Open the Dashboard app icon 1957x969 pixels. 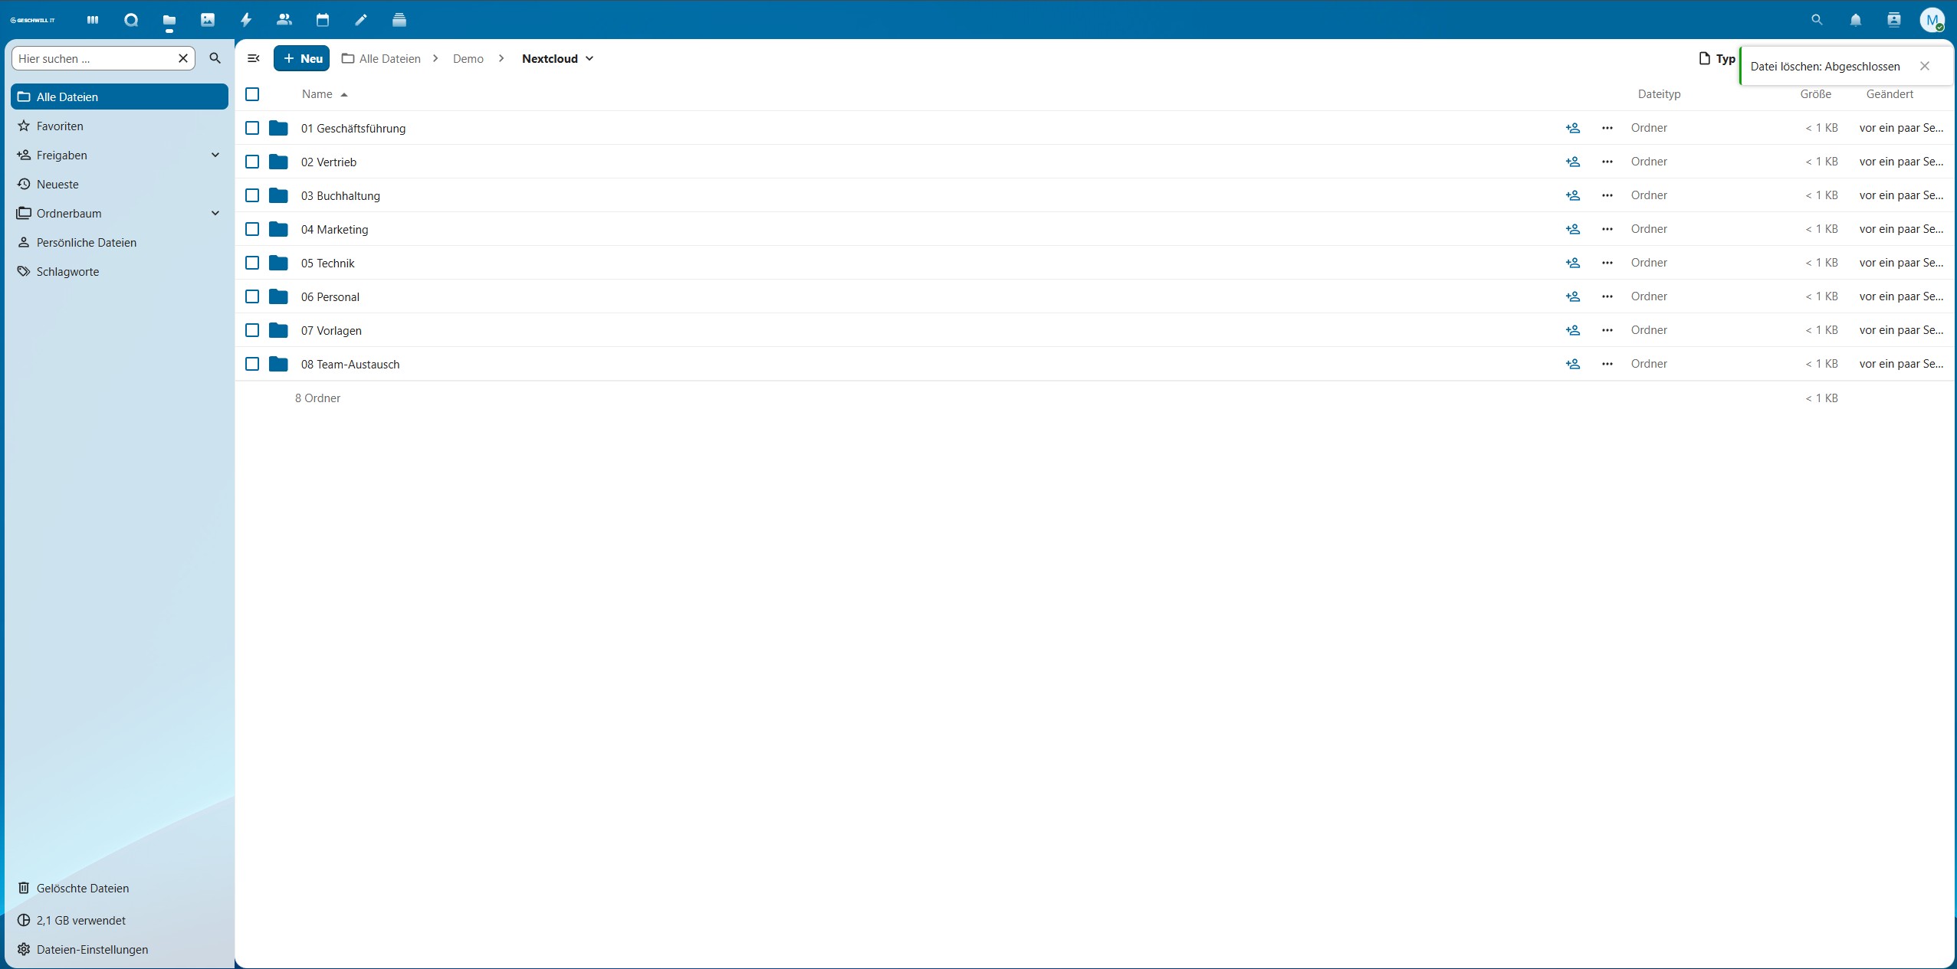pyautogui.click(x=93, y=20)
